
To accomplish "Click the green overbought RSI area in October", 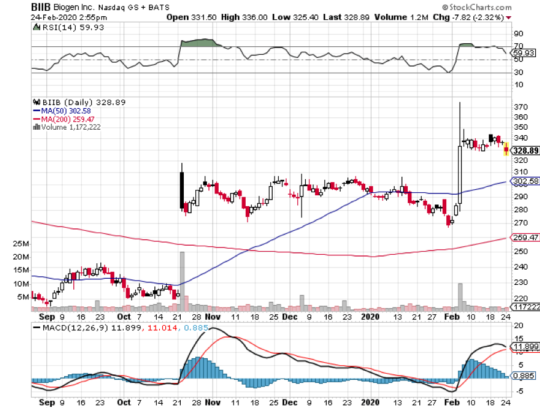I will pyautogui.click(x=200, y=43).
